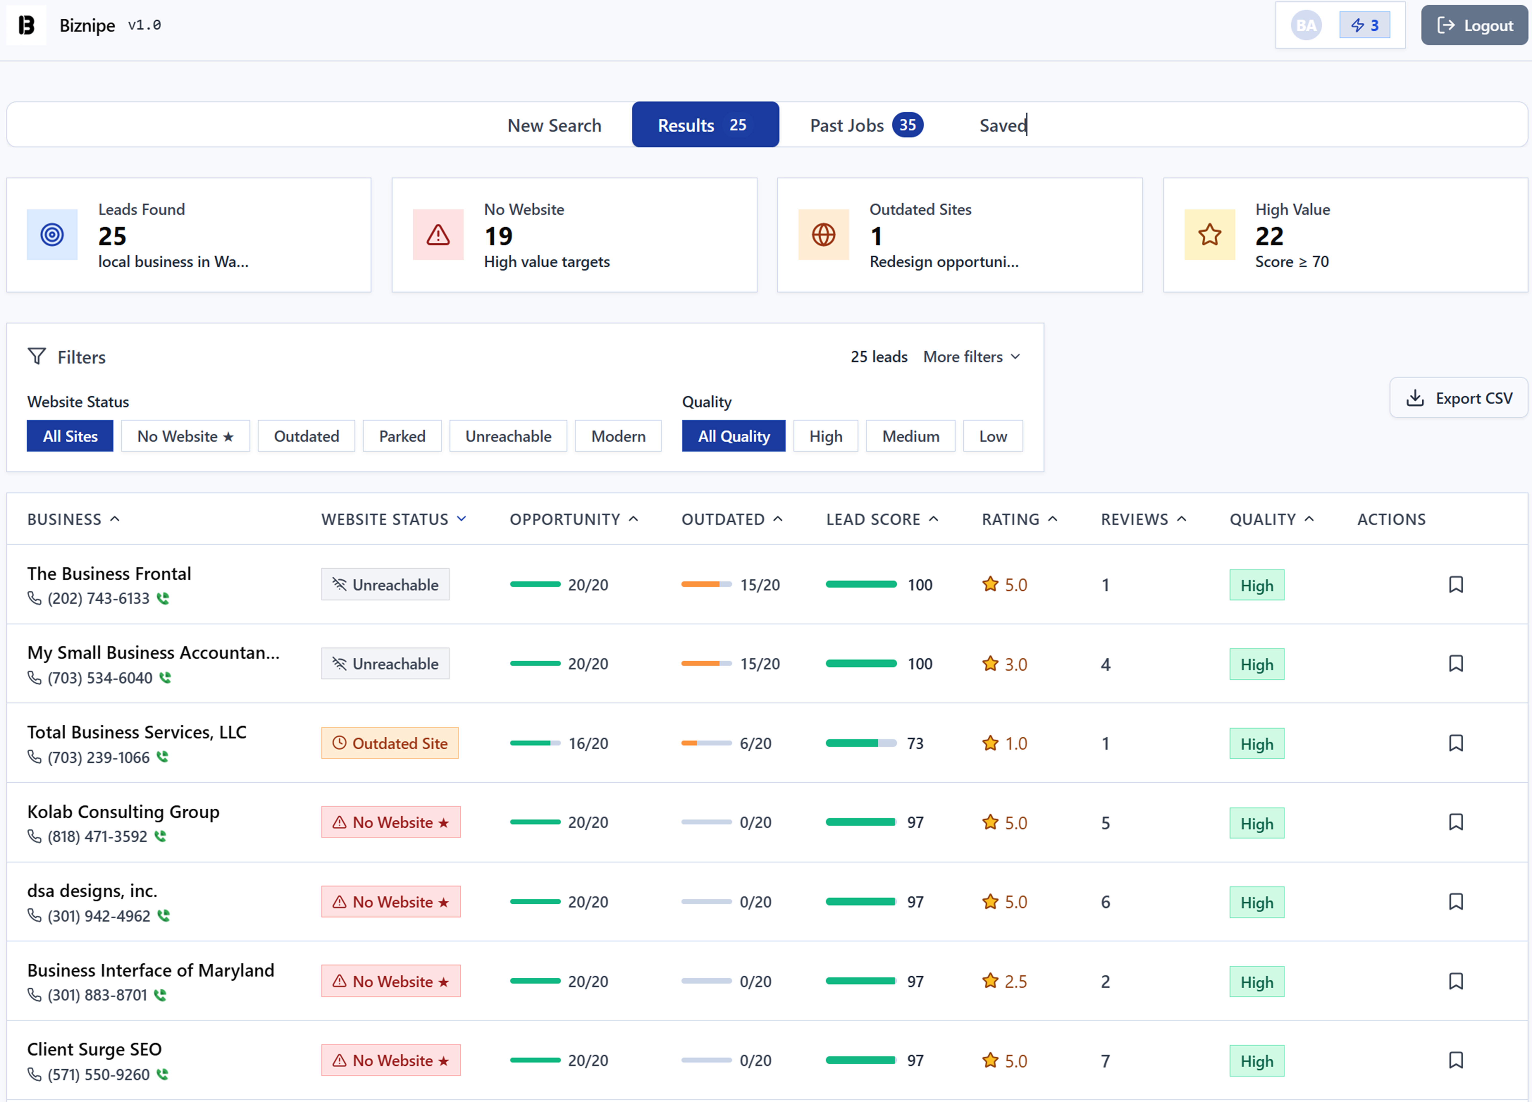Select the All Sites website filter

click(70, 436)
